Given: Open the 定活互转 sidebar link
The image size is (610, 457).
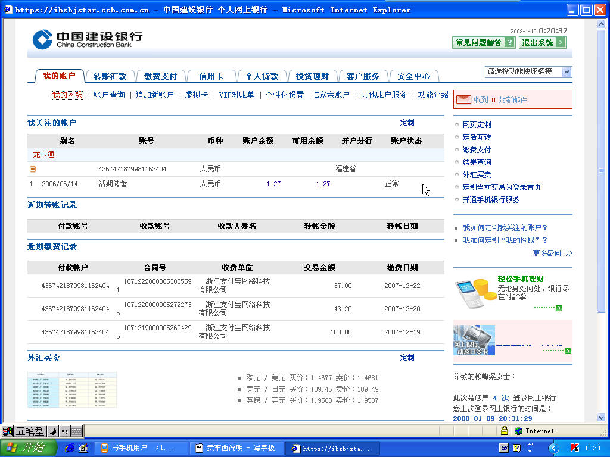Looking at the screenshot, I should click(x=477, y=137).
